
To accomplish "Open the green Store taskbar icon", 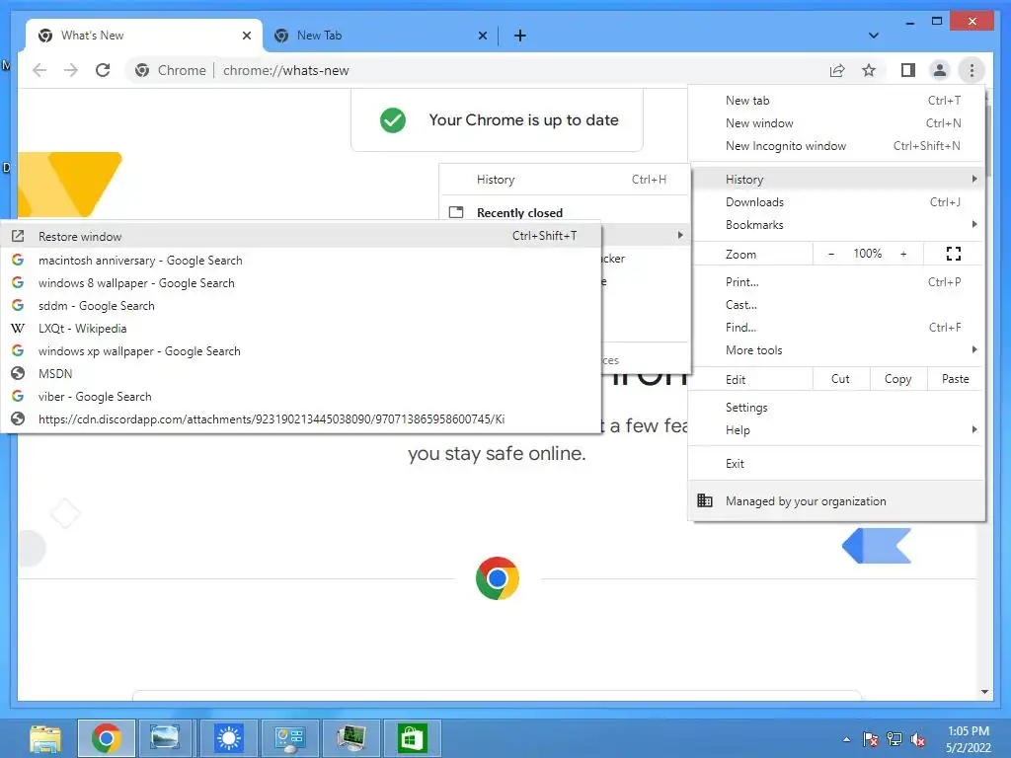I will pos(412,738).
